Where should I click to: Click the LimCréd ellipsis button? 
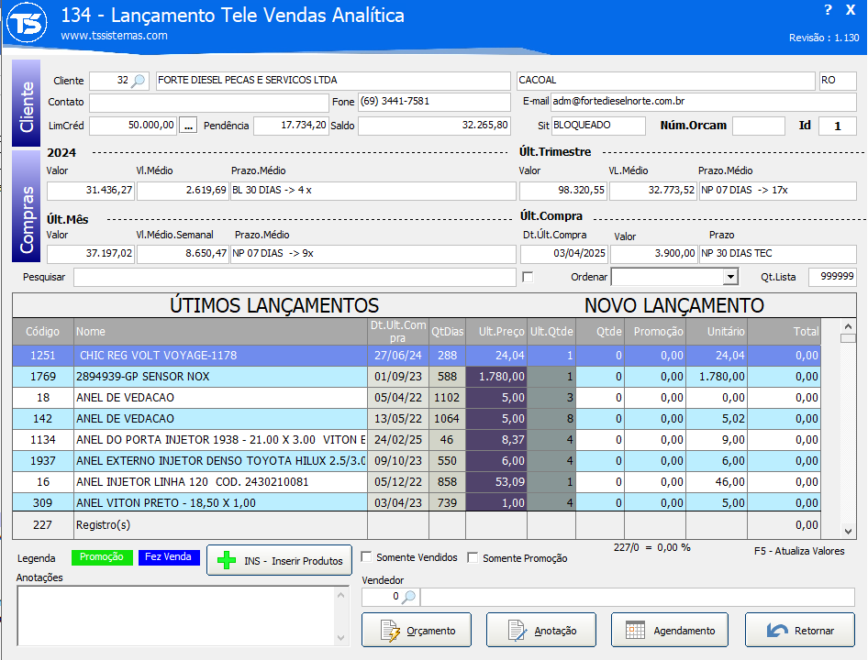[x=188, y=126]
